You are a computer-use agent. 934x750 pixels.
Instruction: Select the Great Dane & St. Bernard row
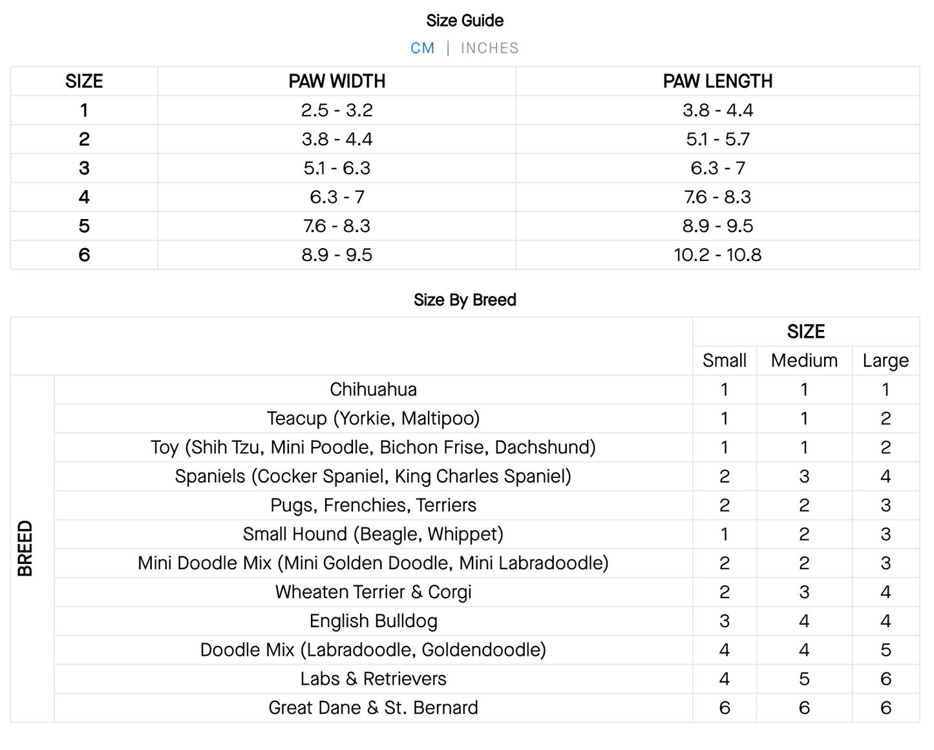[373, 708]
